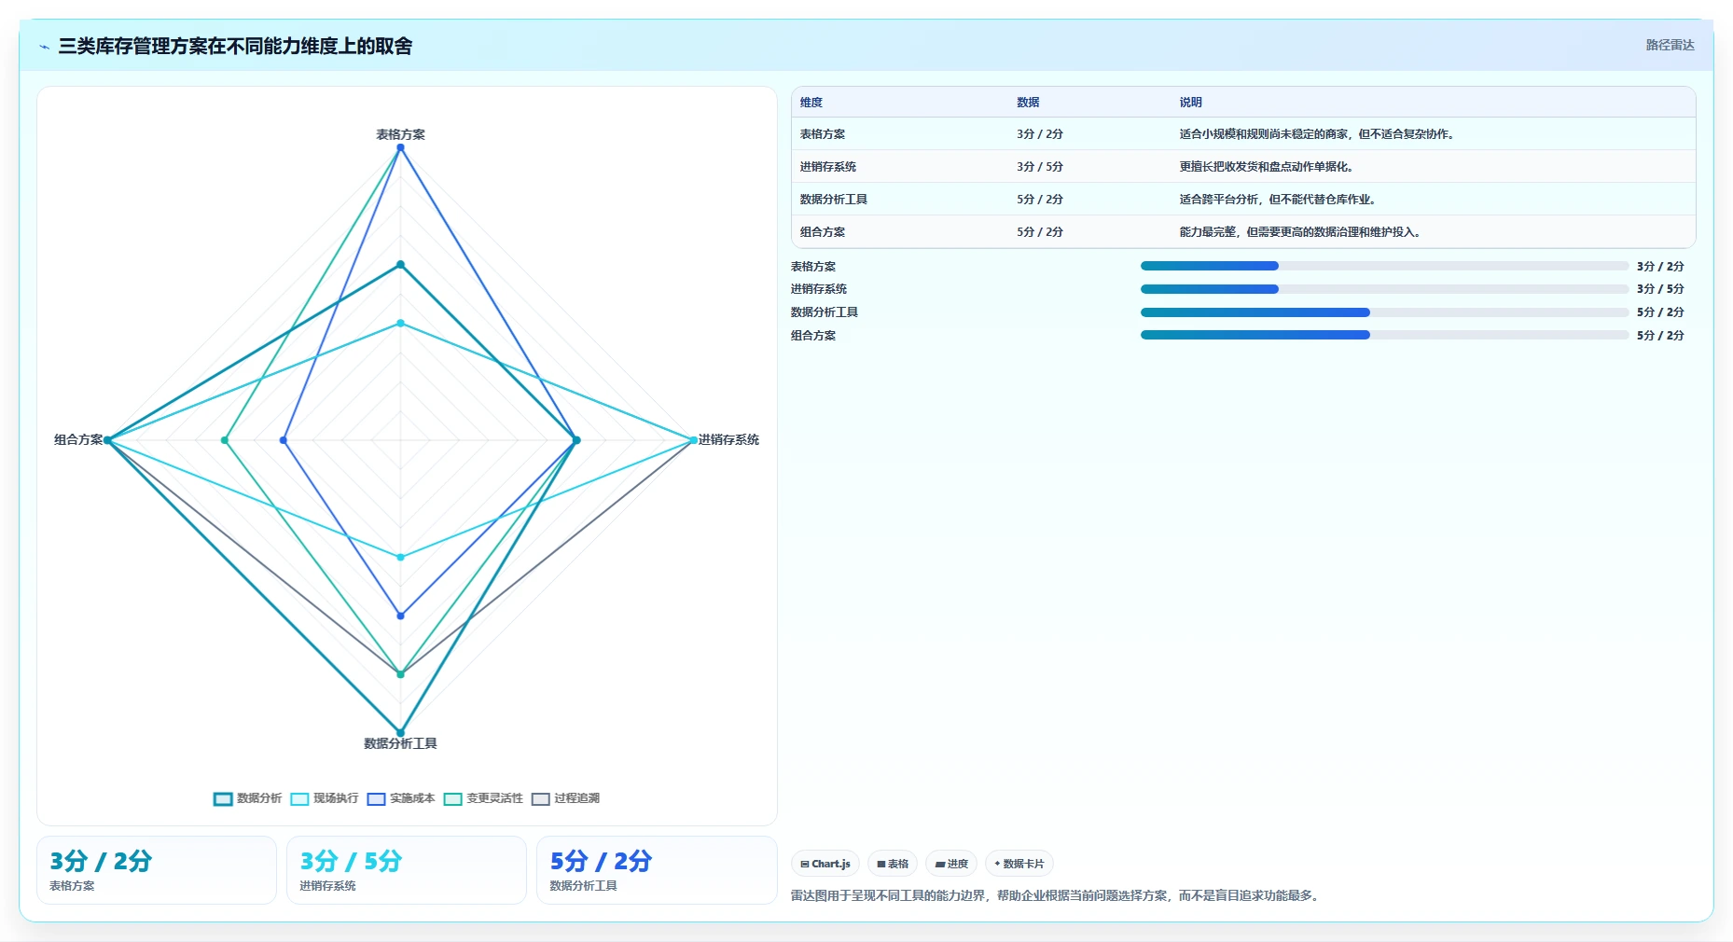Click the 数据分析工具 progress bar

click(x=1384, y=312)
